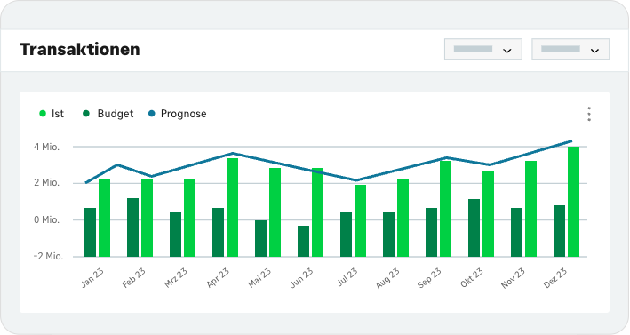Select the Budget bar for Sep 23

(431, 232)
